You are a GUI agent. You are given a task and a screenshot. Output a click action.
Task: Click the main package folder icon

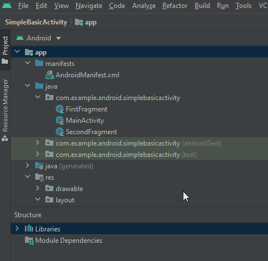tap(49, 97)
